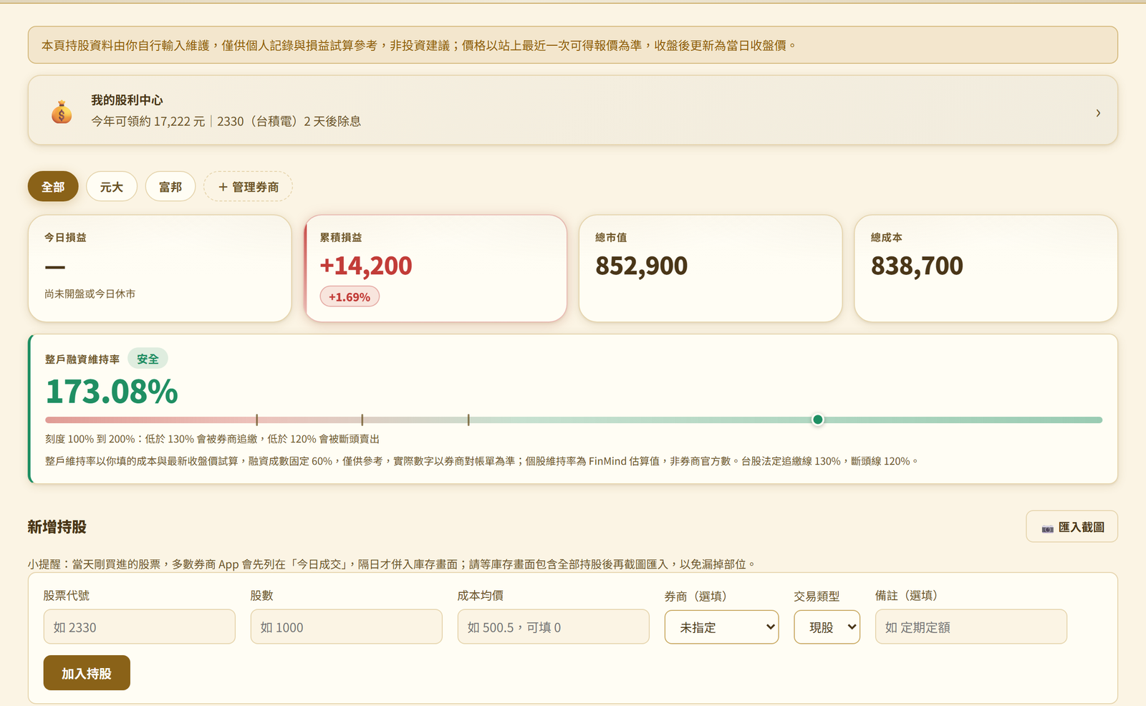Click the +14,200 cumulative profit value

366,266
